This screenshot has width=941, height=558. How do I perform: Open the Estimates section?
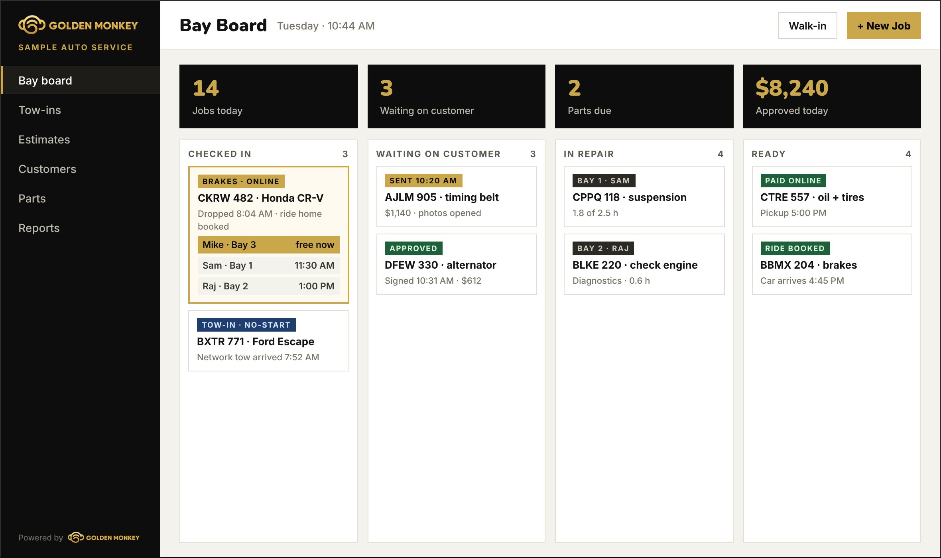80,139
